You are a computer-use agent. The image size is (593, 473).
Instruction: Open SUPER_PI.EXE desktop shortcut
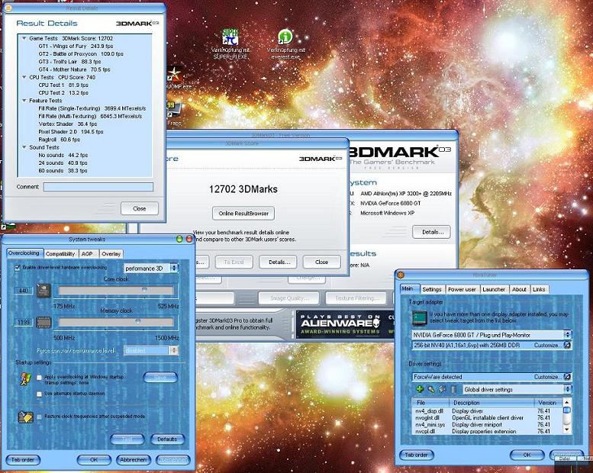(x=230, y=43)
